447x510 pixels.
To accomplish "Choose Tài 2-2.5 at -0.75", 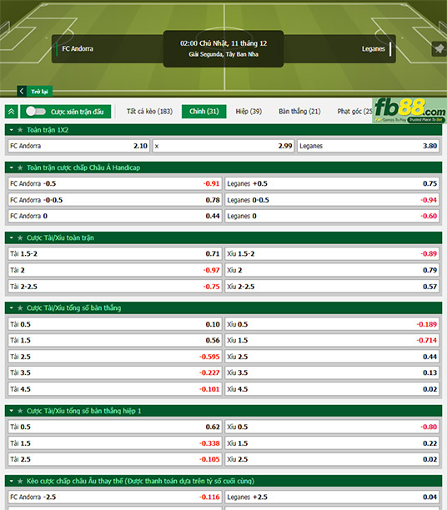I will (115, 287).
